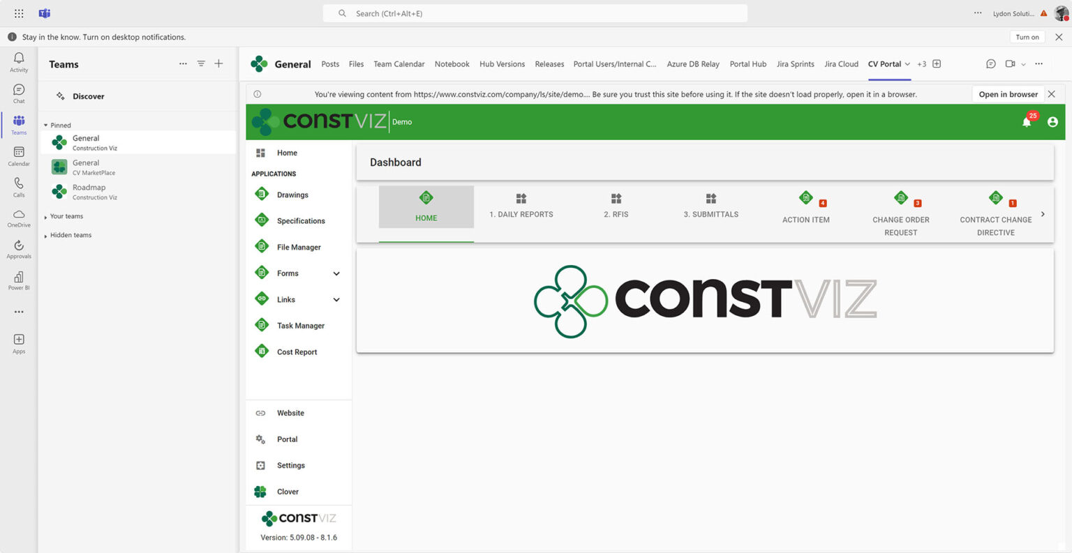The height and width of the screenshot is (553, 1072).
Task: Open the Power BI app in sidebar
Action: [x=19, y=279]
